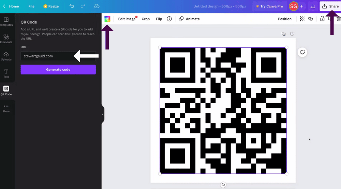
Task: Toggle the lock icon
Action: (322, 19)
